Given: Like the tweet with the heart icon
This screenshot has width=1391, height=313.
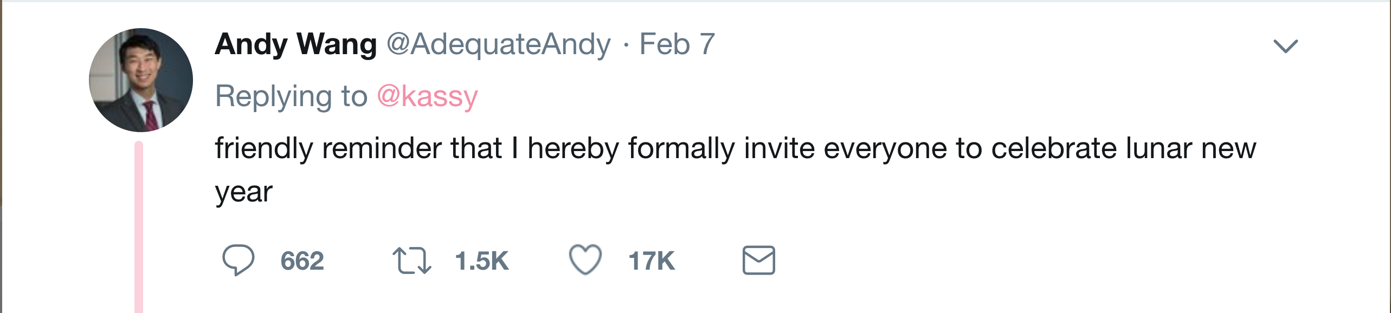Looking at the screenshot, I should pos(585,259).
